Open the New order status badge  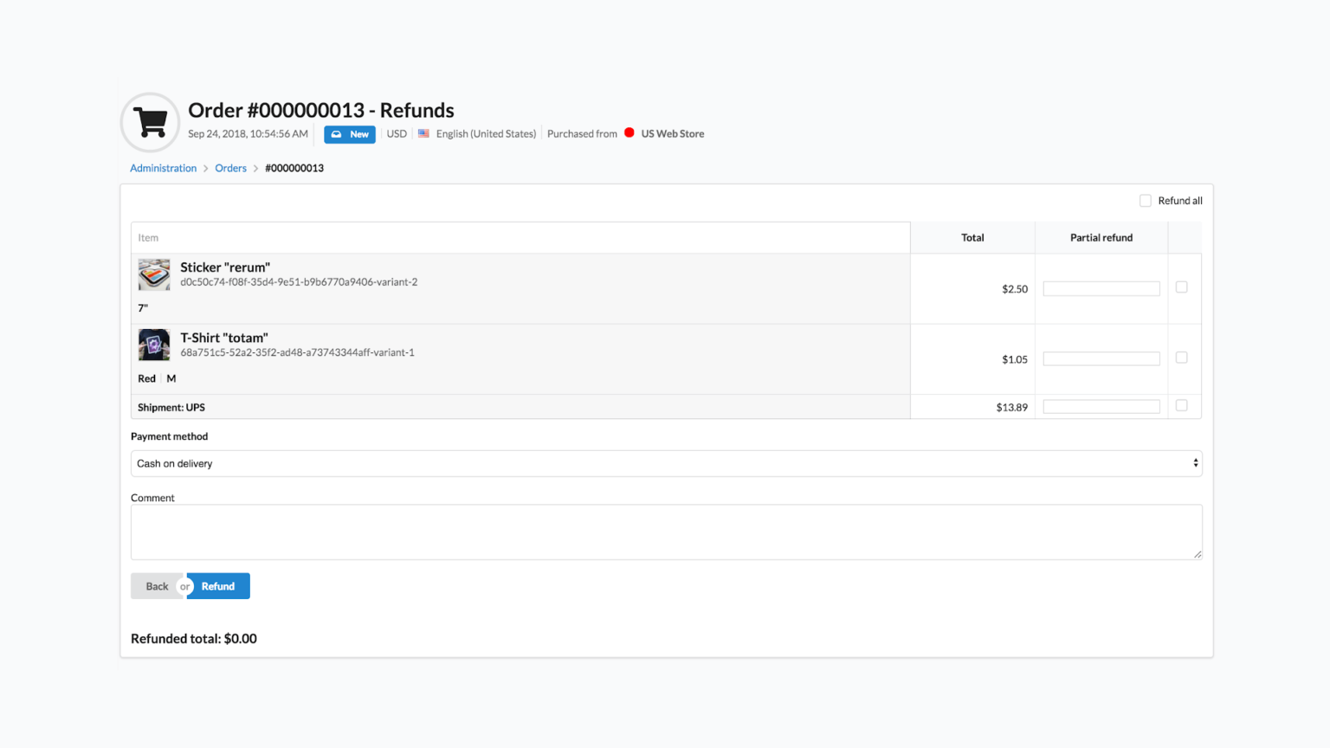click(349, 134)
